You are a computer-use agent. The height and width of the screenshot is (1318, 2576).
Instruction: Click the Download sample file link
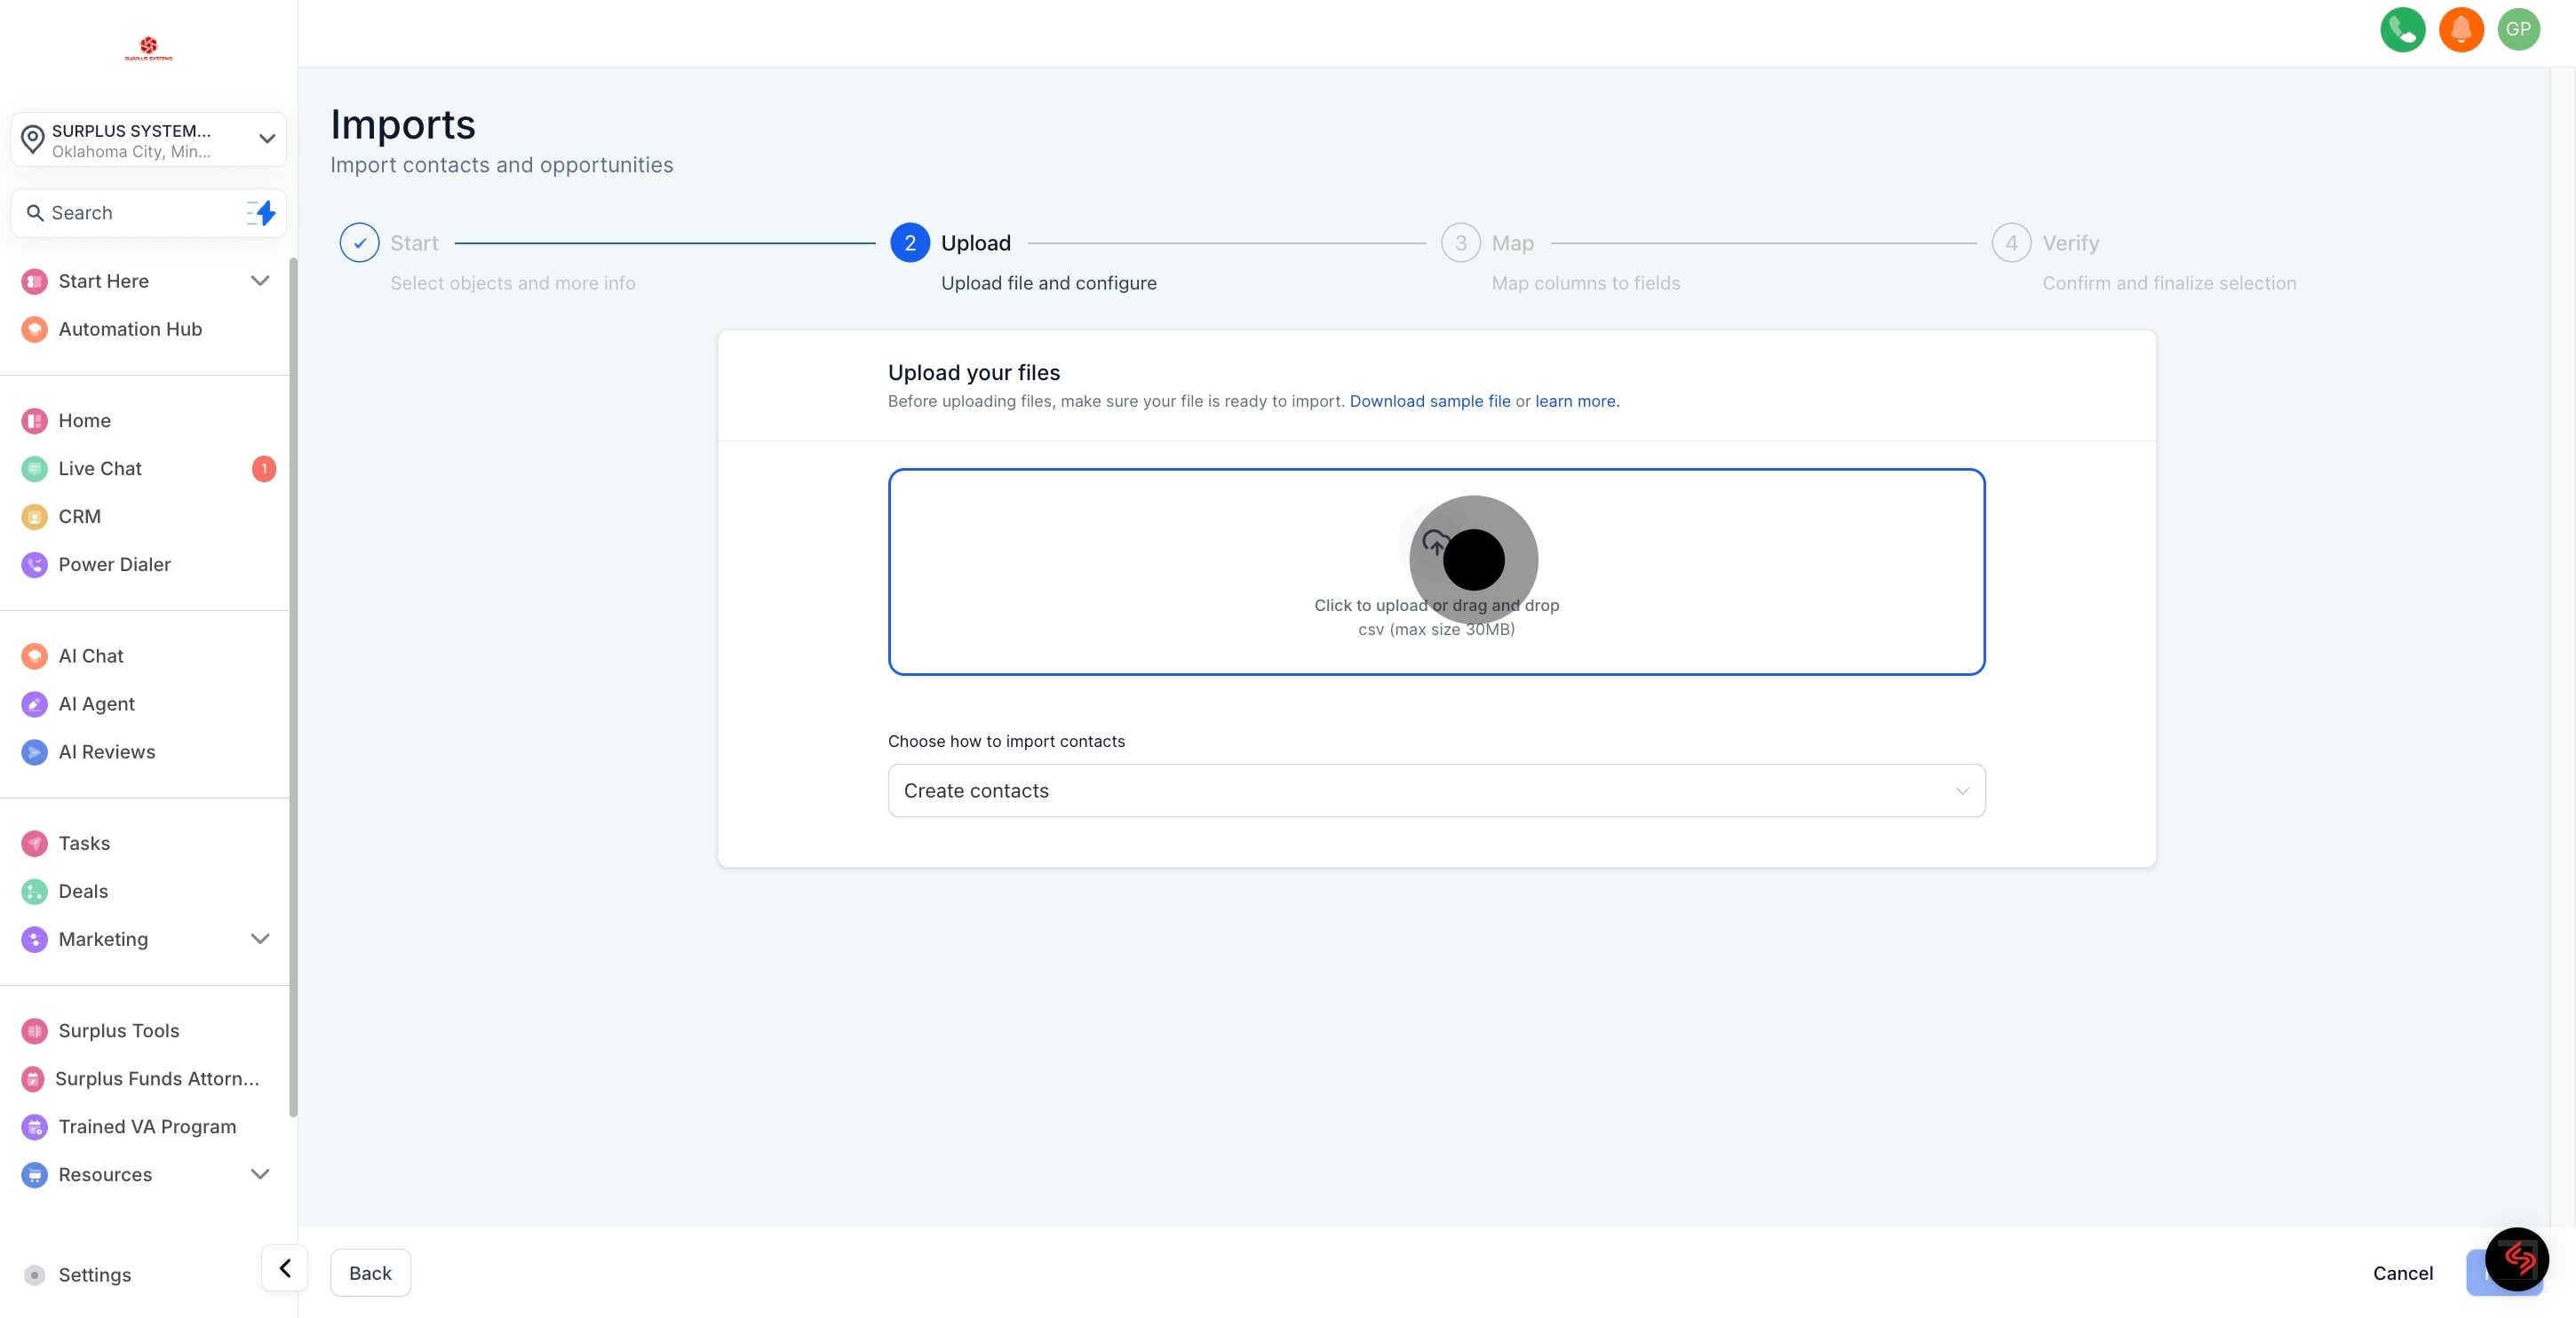[1429, 401]
